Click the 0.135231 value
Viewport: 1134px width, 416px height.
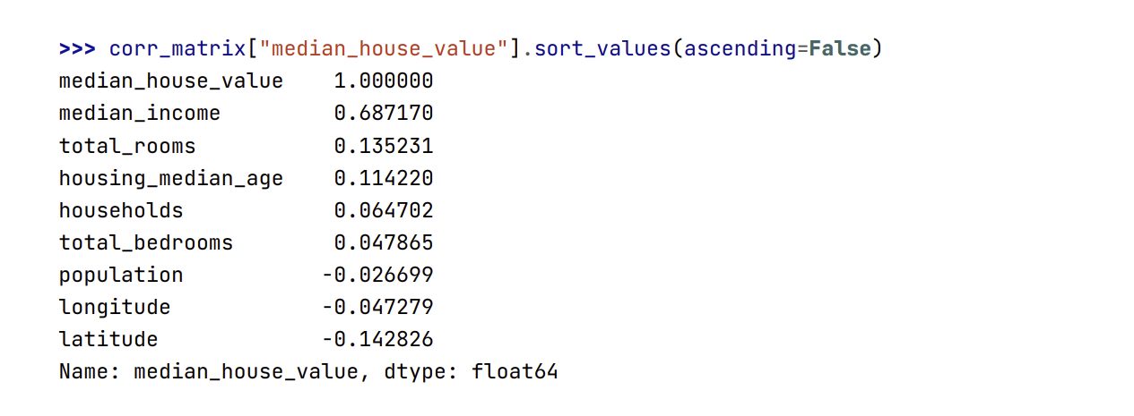click(x=384, y=146)
